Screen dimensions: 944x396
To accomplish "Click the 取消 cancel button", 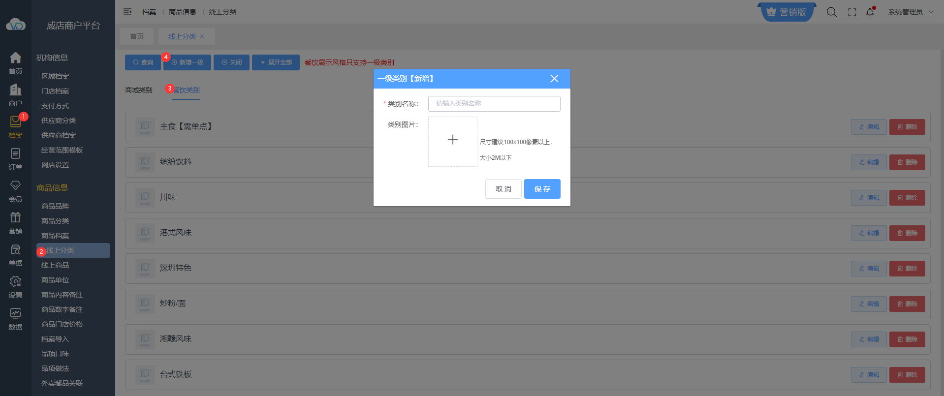I will click(x=503, y=189).
